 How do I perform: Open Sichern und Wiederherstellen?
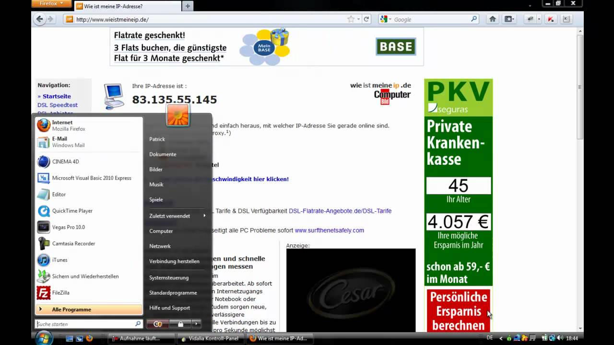(x=89, y=276)
